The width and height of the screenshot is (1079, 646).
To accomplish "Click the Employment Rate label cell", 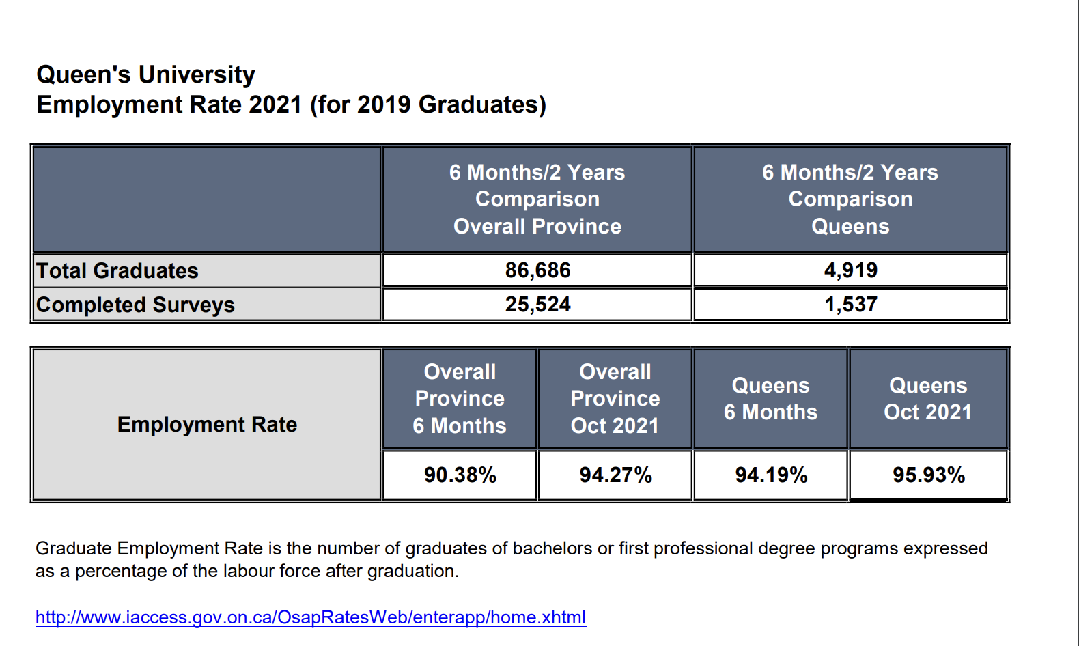I will point(207,425).
